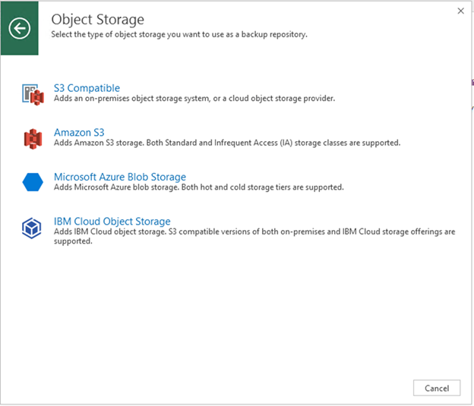Image resolution: width=474 pixels, height=406 pixels.
Task: Open the Microsoft Azure Blob Storage link
Action: (x=119, y=177)
